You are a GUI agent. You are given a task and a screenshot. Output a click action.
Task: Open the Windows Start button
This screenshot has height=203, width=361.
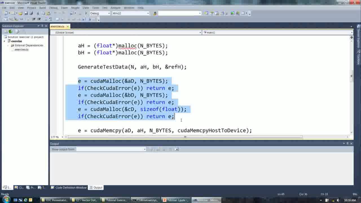6,200
